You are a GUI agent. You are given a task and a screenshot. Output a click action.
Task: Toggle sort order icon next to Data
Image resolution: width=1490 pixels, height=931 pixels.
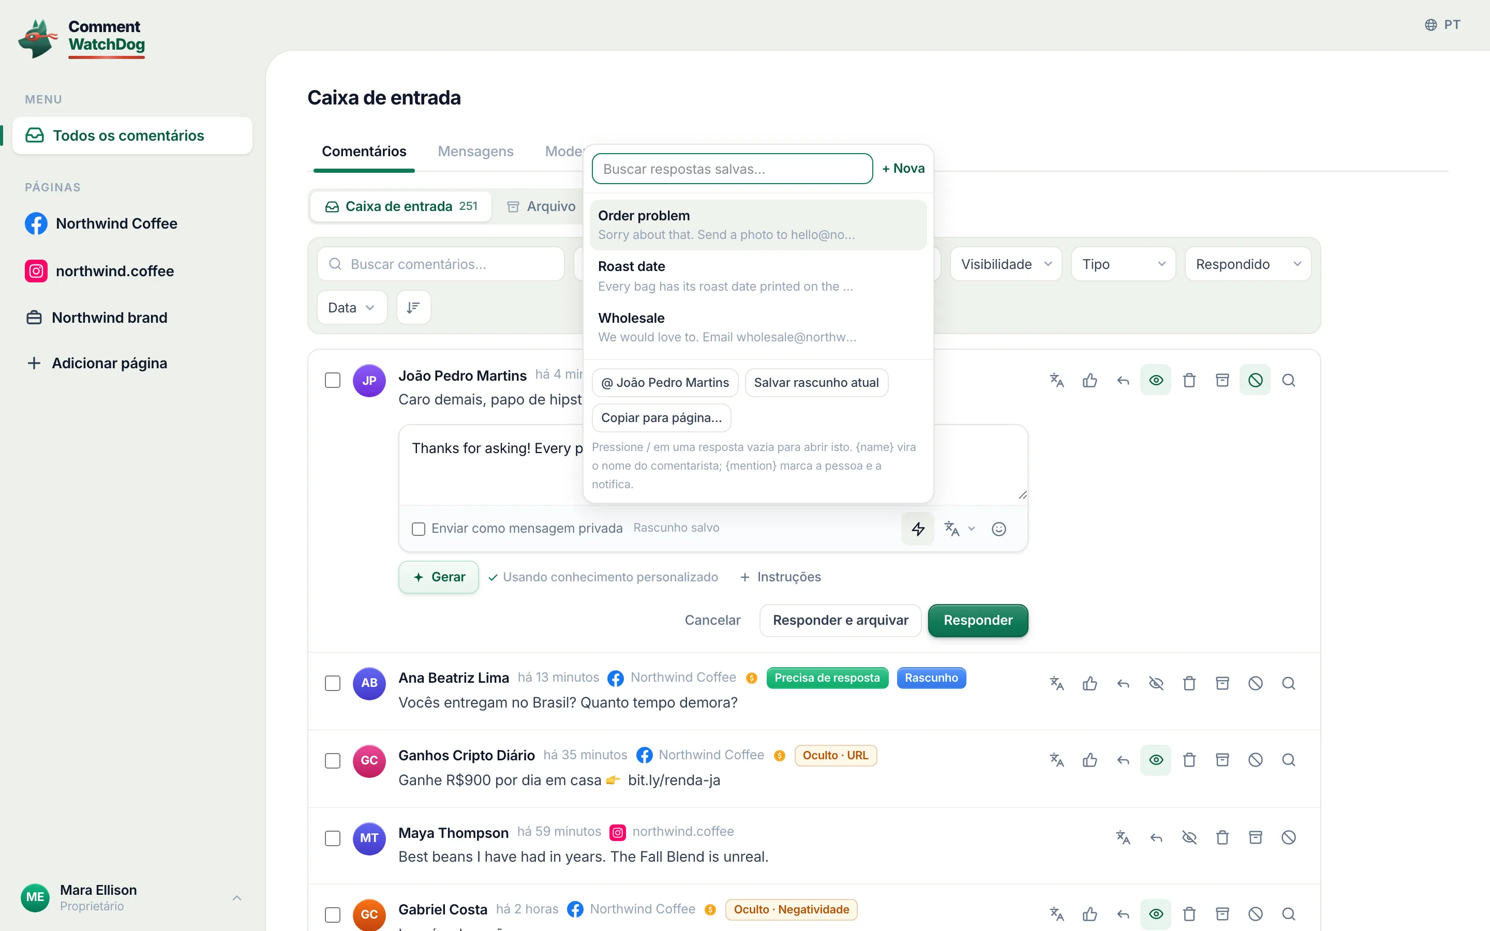[414, 307]
